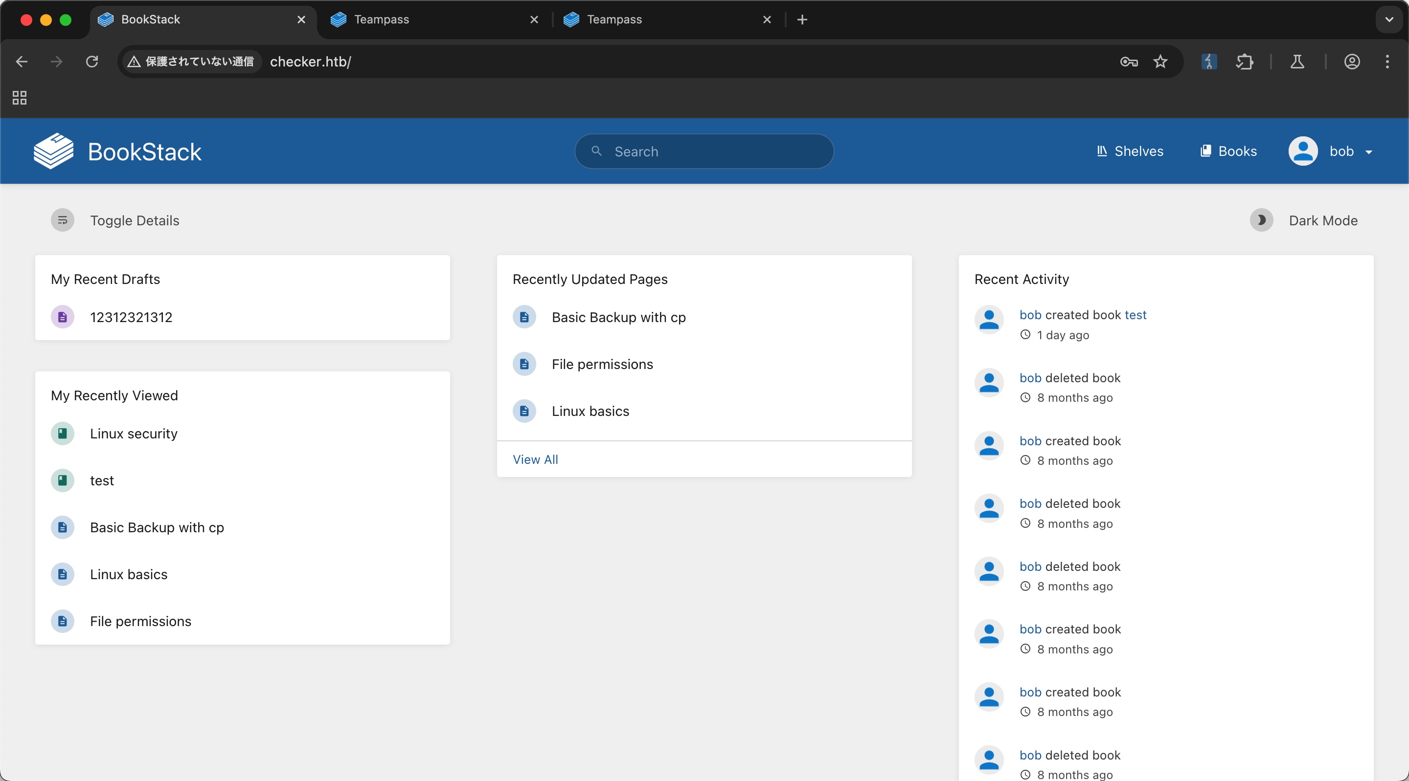The width and height of the screenshot is (1409, 781).
Task: Open the apps grid icon in bookmarks bar
Action: (20, 98)
